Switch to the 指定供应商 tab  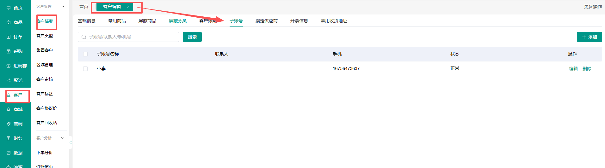[267, 21]
